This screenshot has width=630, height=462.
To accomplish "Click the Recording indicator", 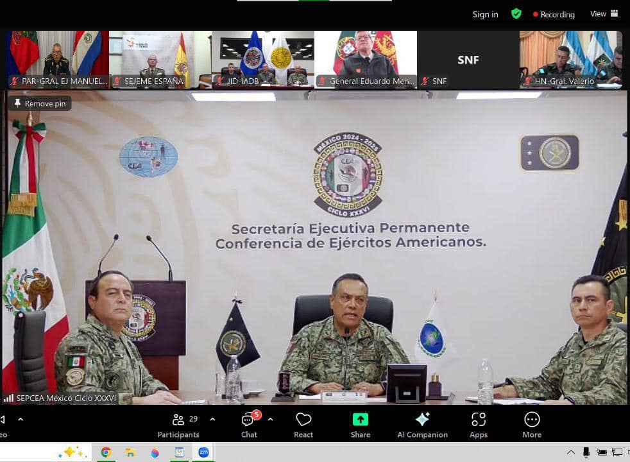I will [x=554, y=15].
